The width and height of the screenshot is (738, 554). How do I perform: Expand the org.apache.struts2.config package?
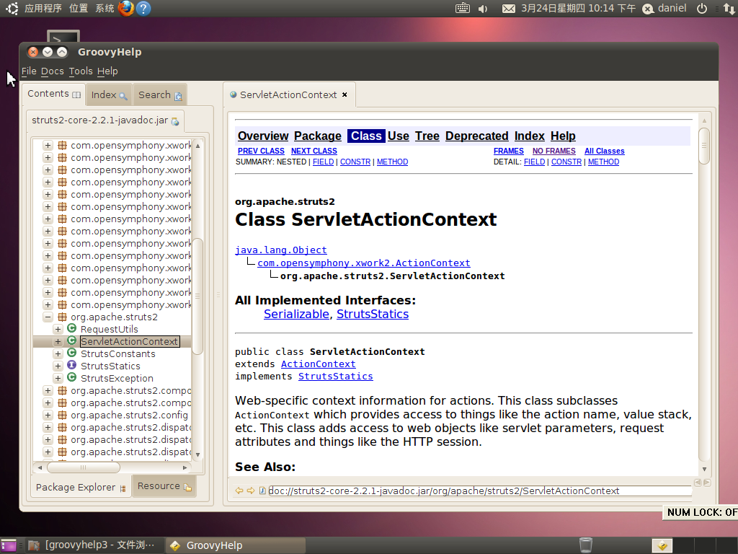(48, 415)
